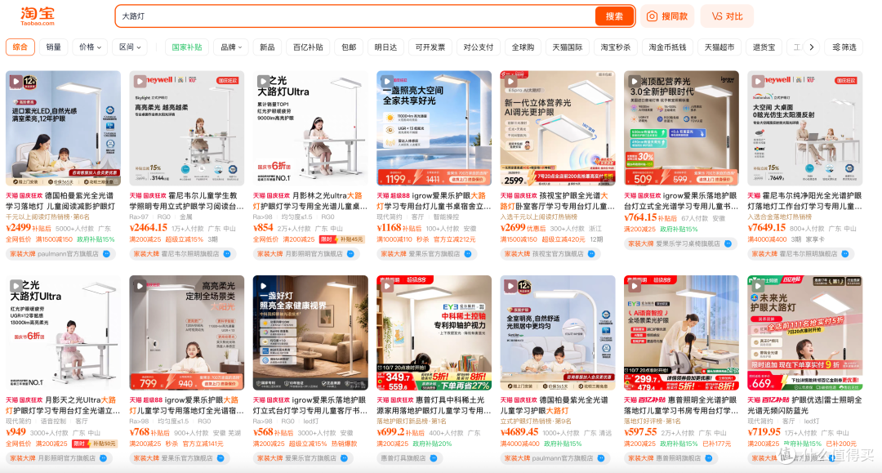Click the 搜同款 button
This screenshot has height=473, width=882.
pyautogui.click(x=667, y=16)
